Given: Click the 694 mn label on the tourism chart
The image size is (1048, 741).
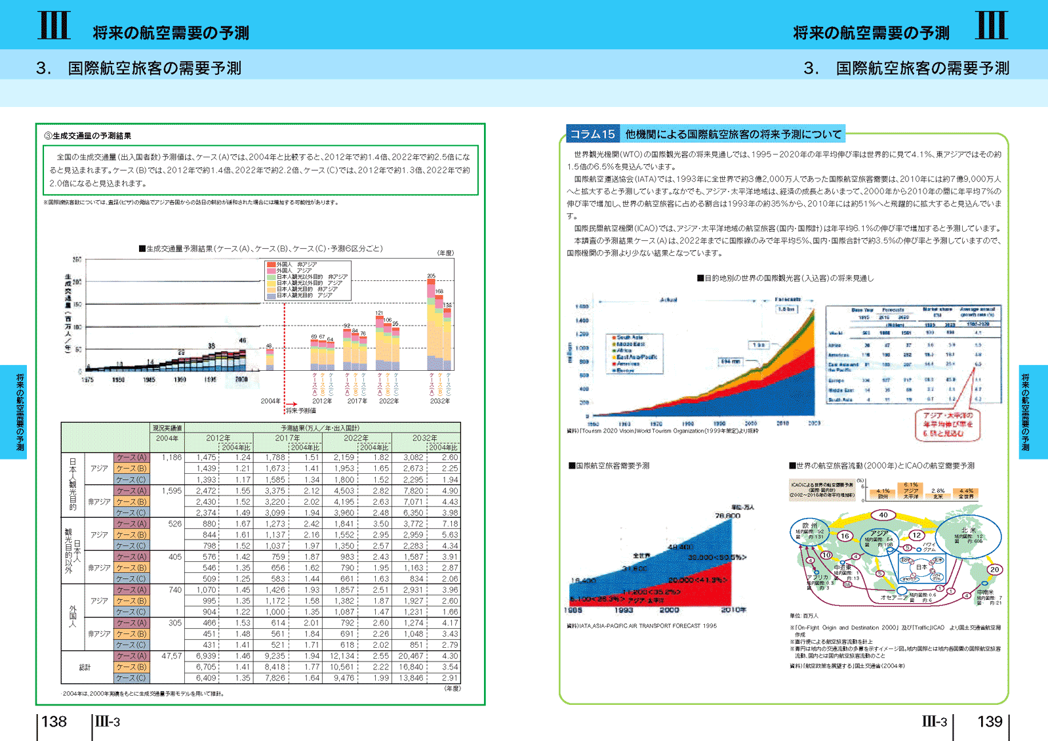Looking at the screenshot, I should pos(730,362).
